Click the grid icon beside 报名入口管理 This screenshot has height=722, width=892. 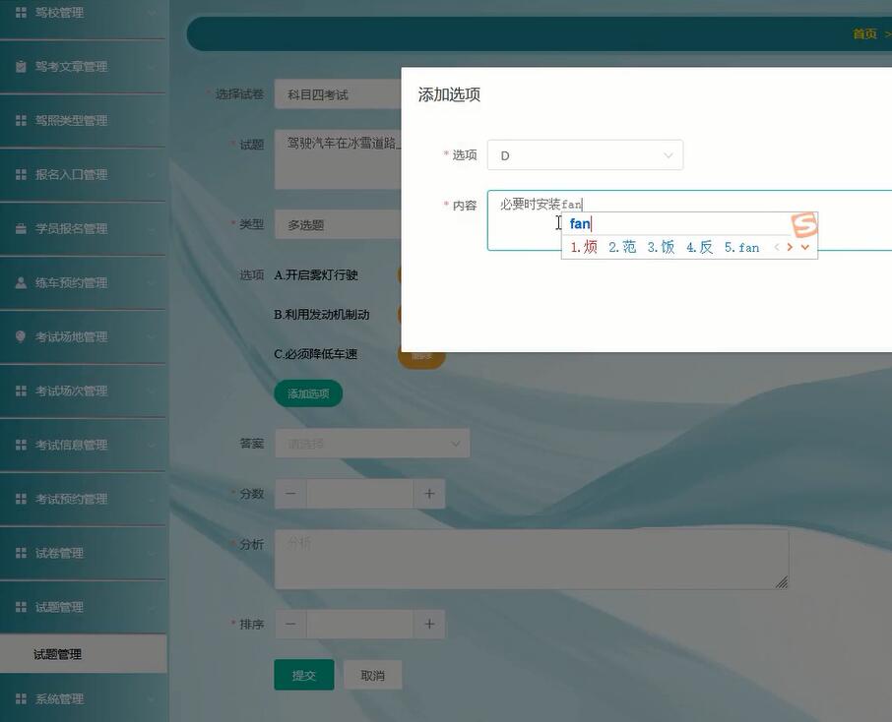coord(21,174)
